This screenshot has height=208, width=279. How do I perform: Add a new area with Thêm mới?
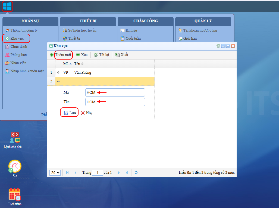(61, 55)
